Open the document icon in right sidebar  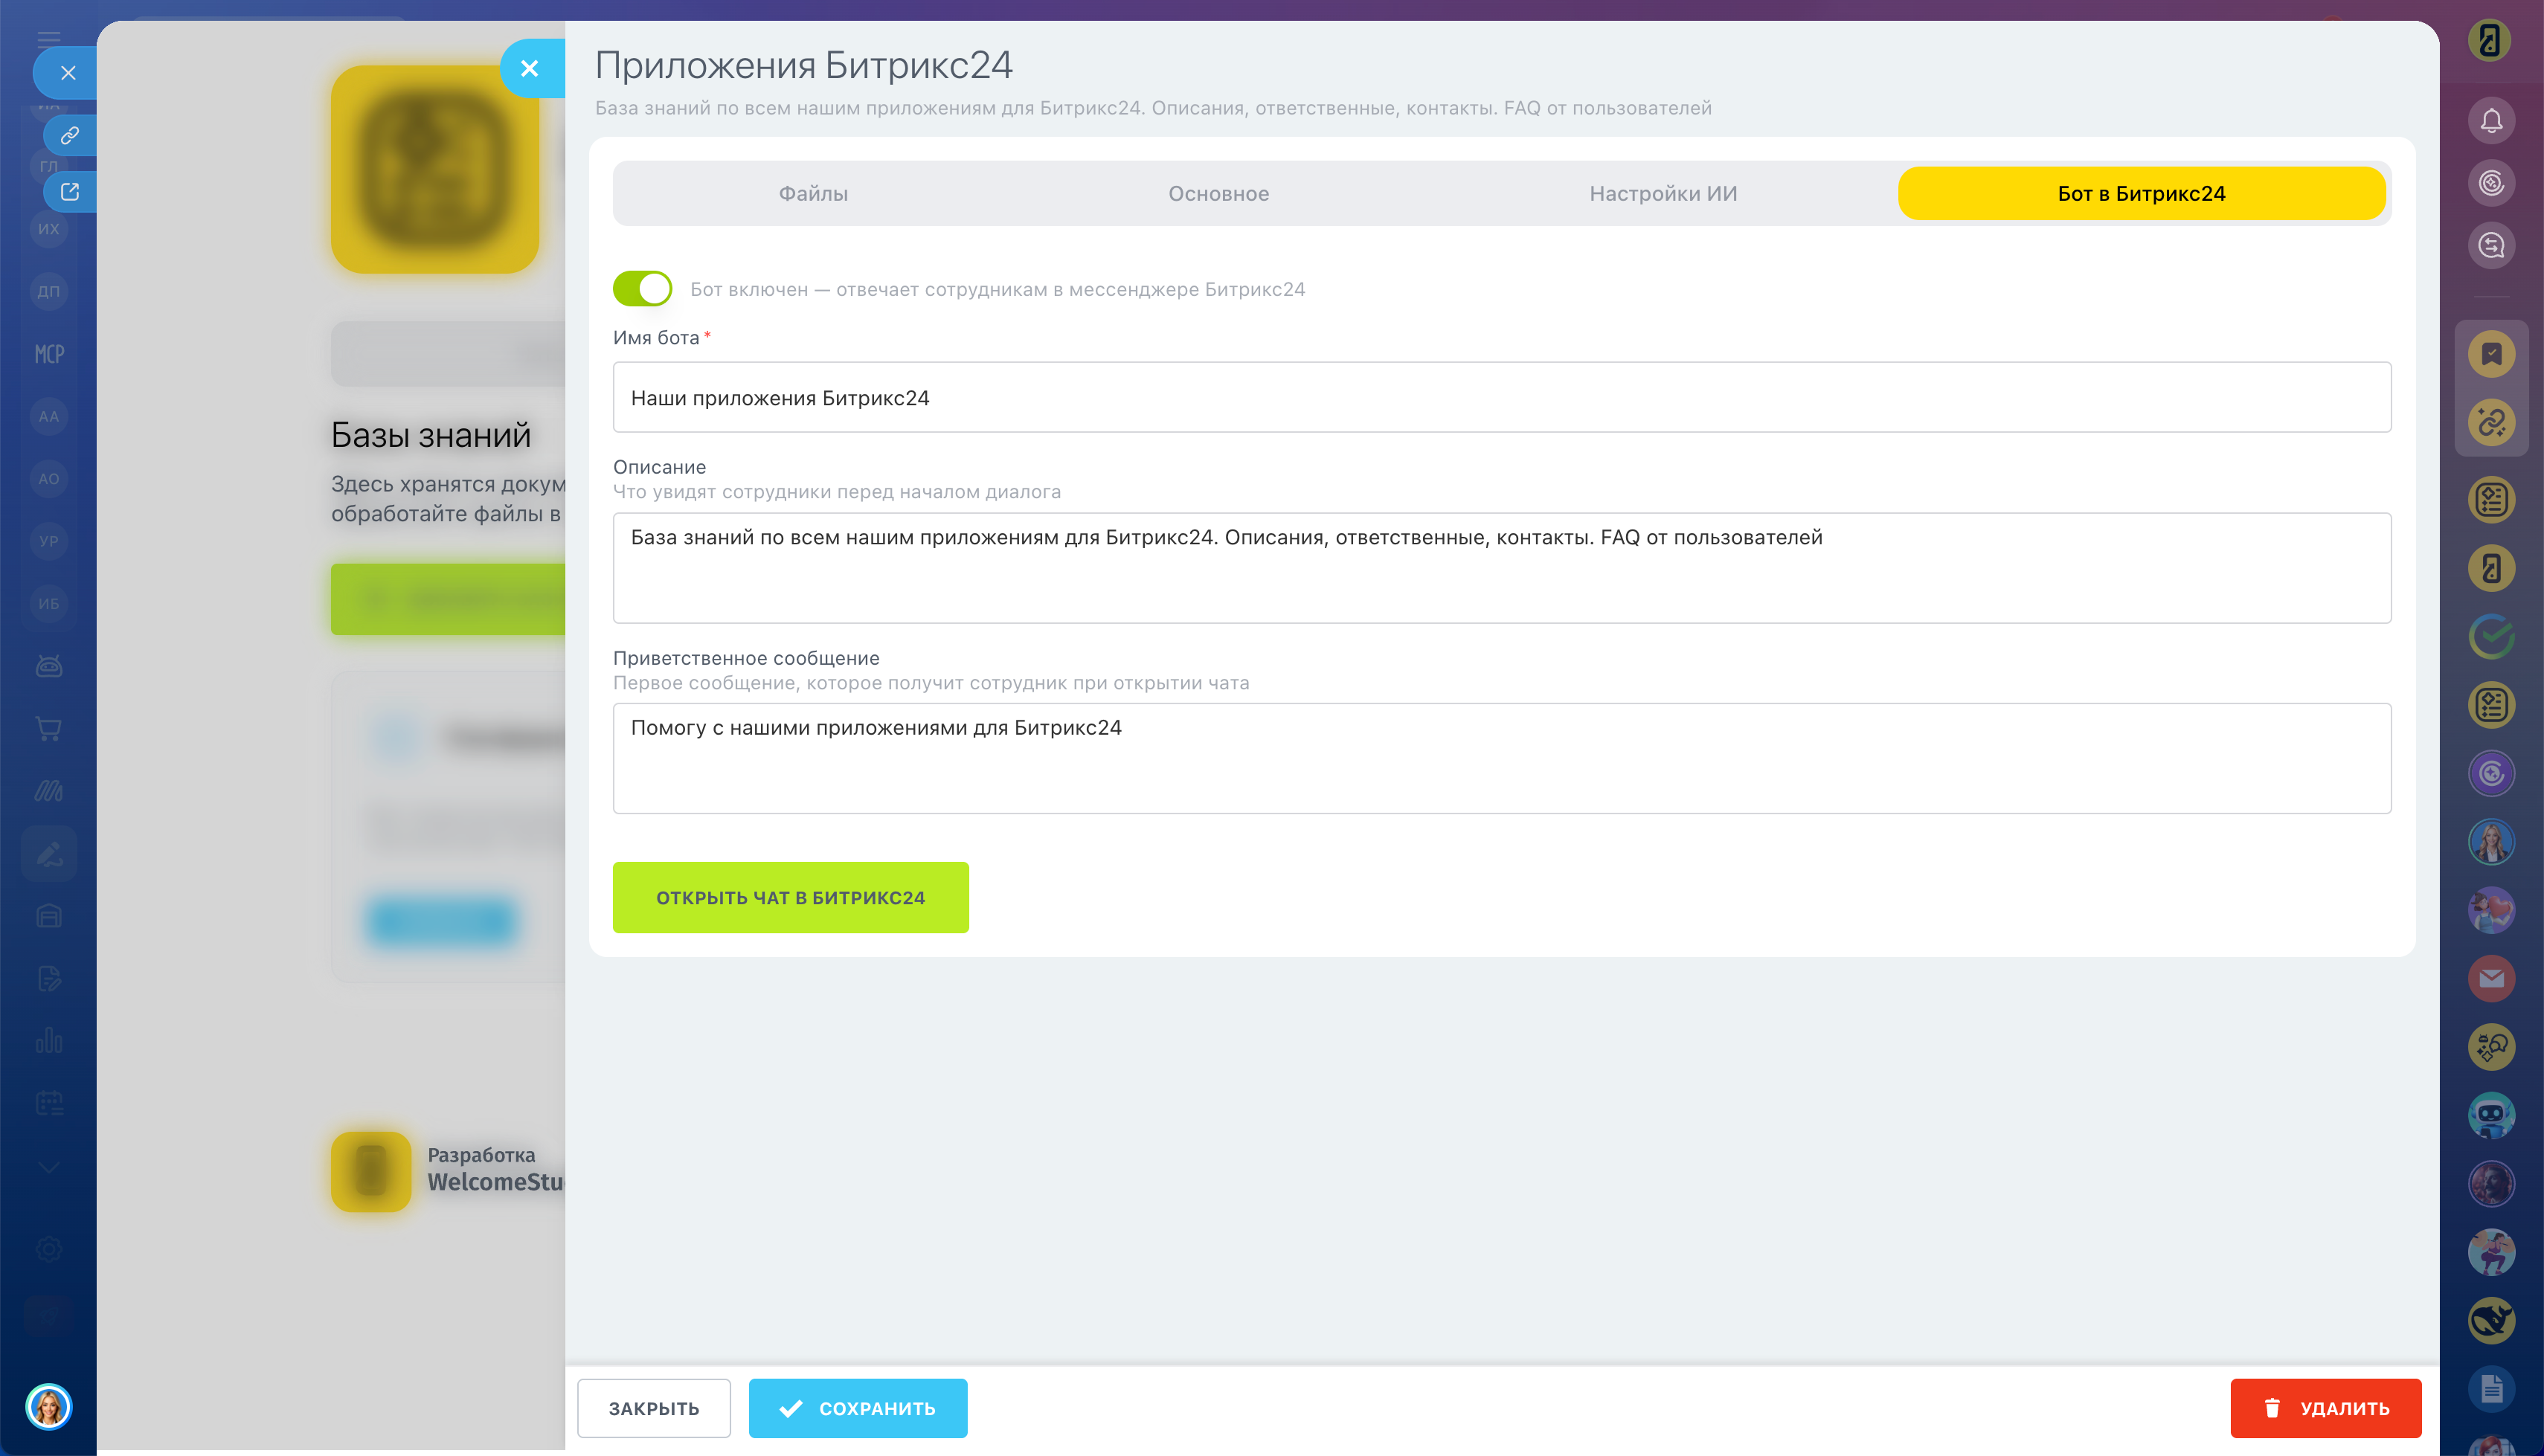[2491, 1388]
